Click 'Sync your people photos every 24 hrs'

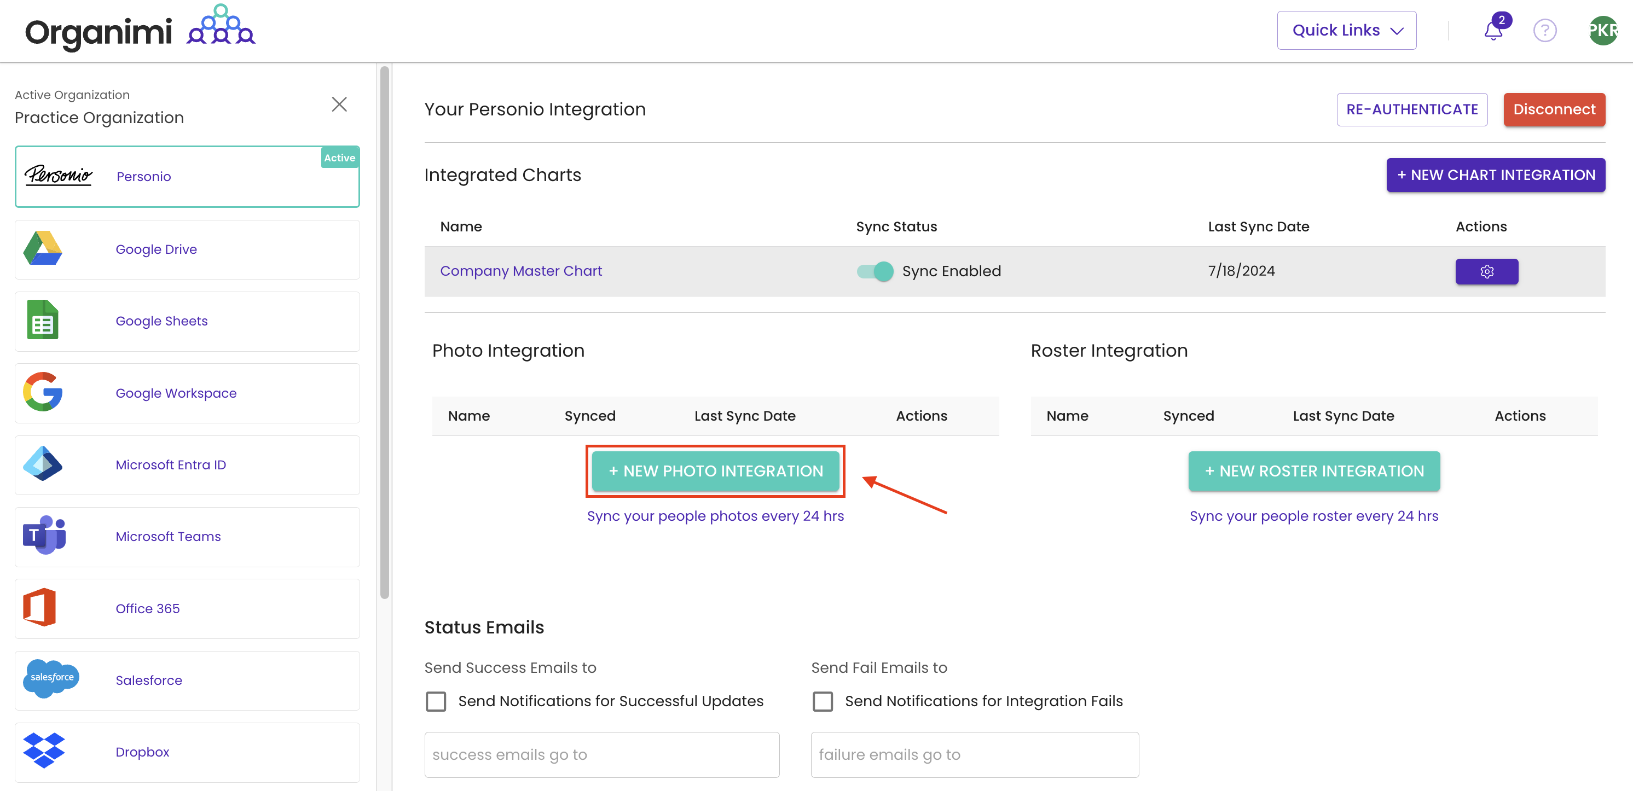tap(715, 516)
